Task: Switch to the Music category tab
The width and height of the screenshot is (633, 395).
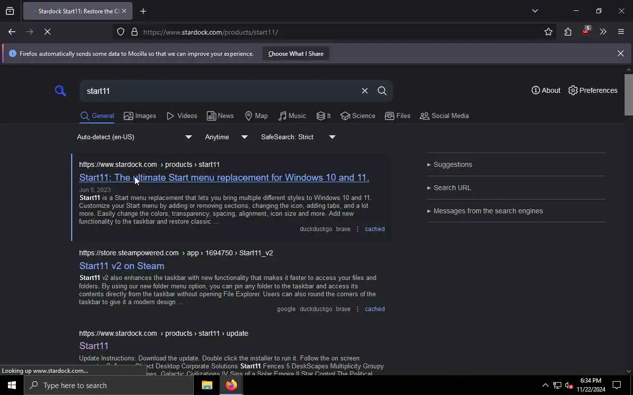Action: [292, 116]
